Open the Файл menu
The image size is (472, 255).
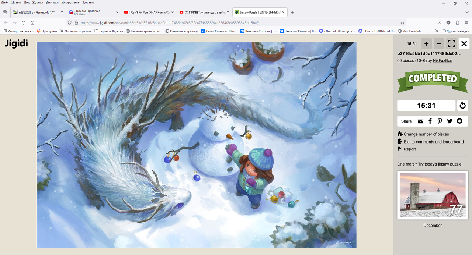click(x=5, y=2)
